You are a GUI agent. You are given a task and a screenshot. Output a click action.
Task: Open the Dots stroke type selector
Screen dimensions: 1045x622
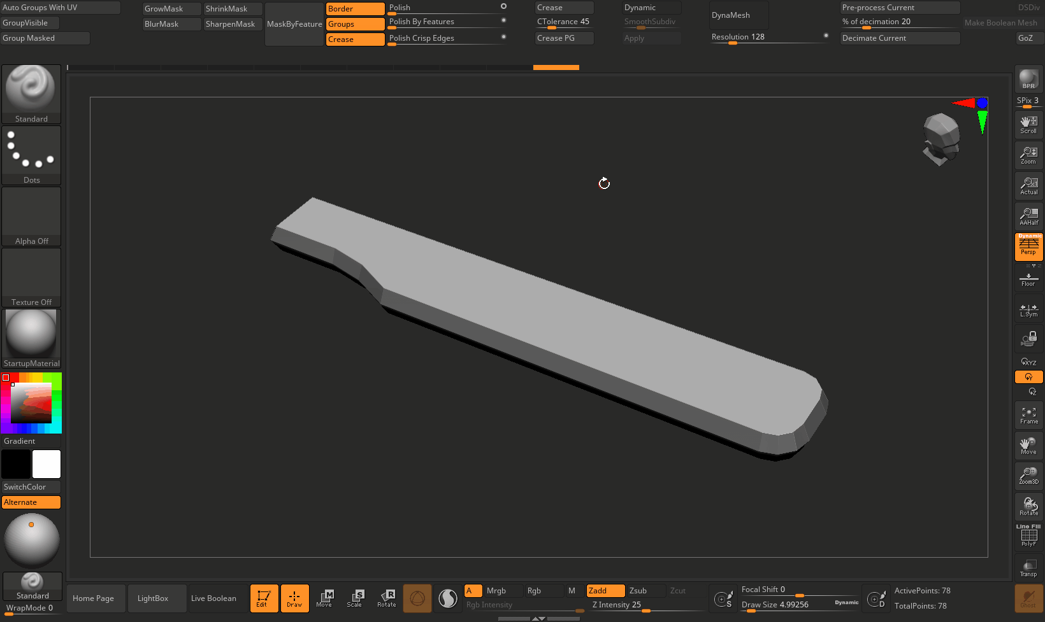[31, 155]
